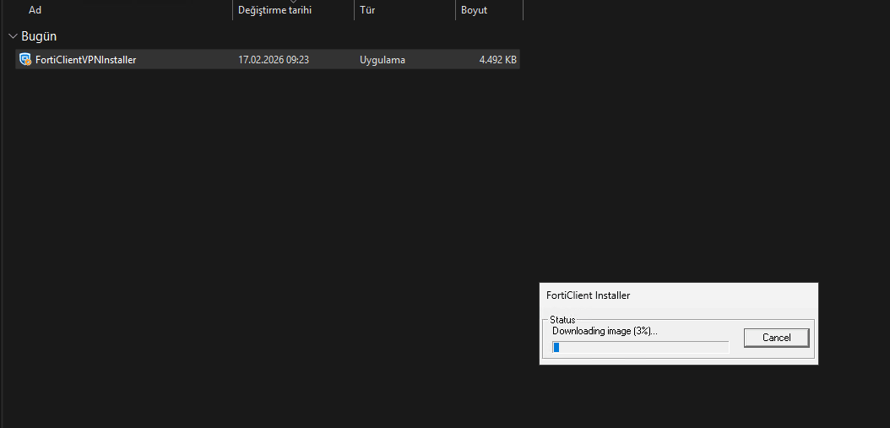Click the 4.492 KB size cell
The width and height of the screenshot is (890, 428).
(498, 60)
